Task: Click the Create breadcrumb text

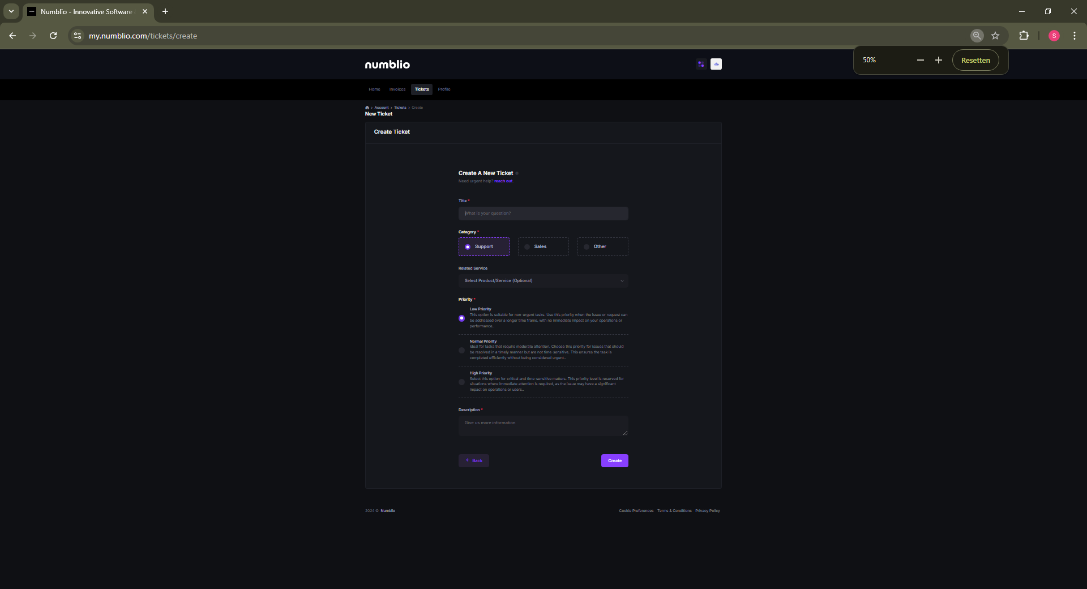Action: click(417, 108)
